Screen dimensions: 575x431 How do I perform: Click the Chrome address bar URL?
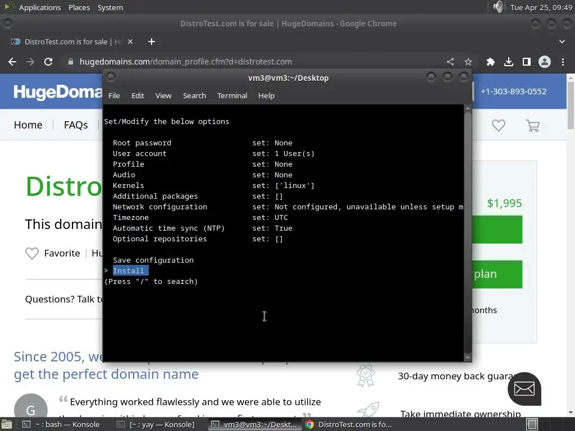click(185, 62)
